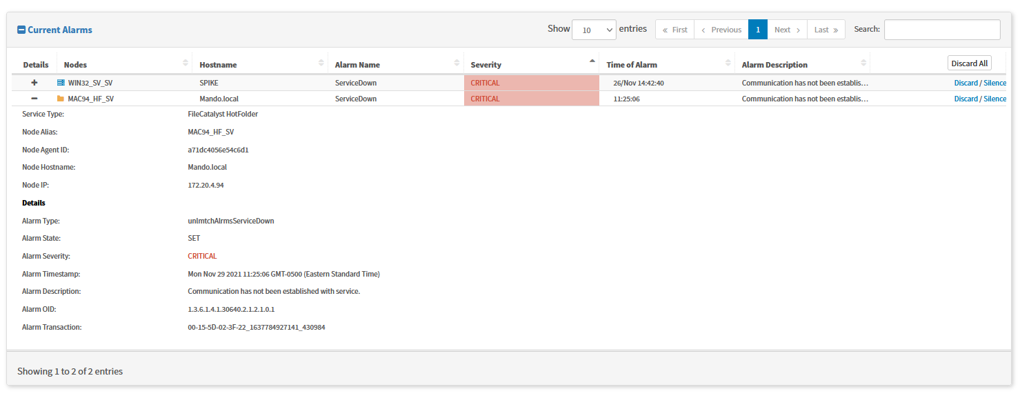This screenshot has height=398, width=1020.
Task: Click the Next page button
Action: coord(787,30)
